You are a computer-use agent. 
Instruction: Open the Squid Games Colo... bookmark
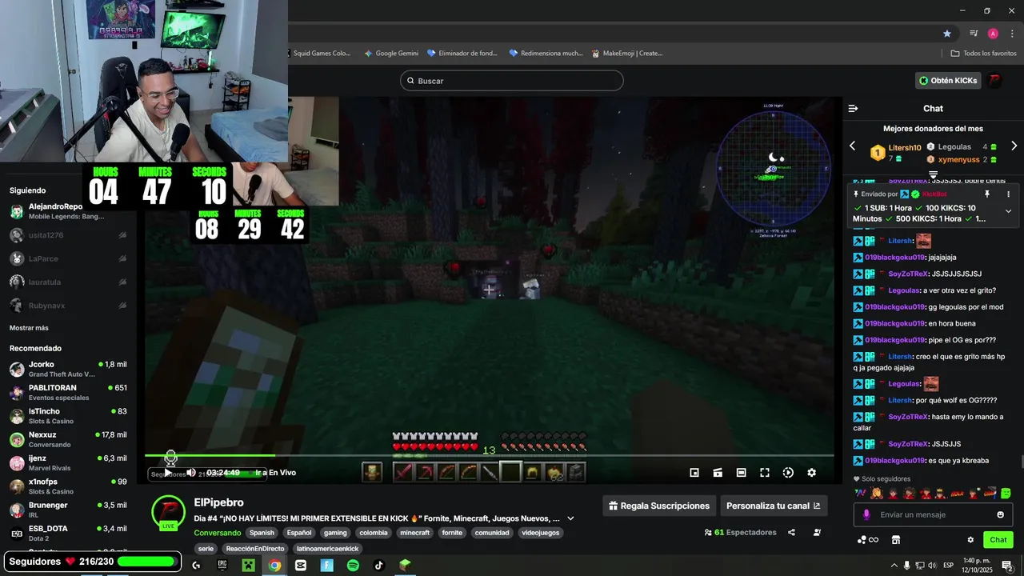(320, 54)
